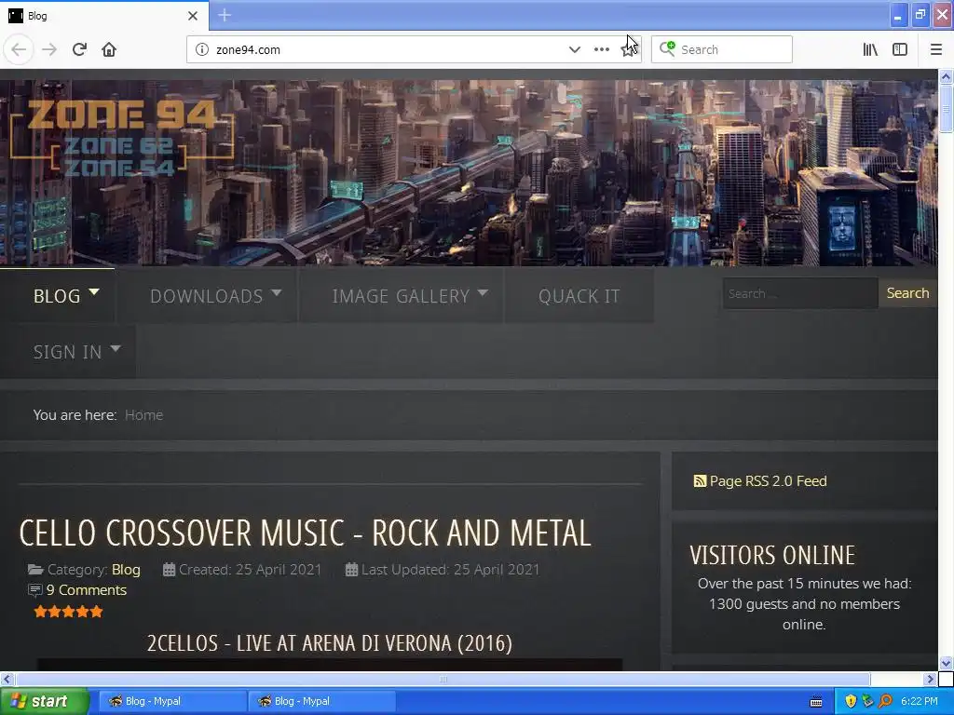The height and width of the screenshot is (715, 954).
Task: Click the five-star rating icons
Action: tap(68, 612)
